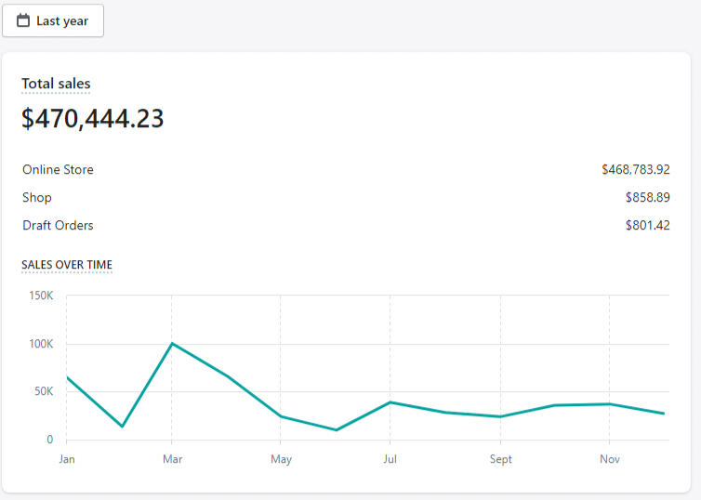Screen dimensions: 701x500
Task: Click the SALES OVER TIME heading
Action: 67,265
